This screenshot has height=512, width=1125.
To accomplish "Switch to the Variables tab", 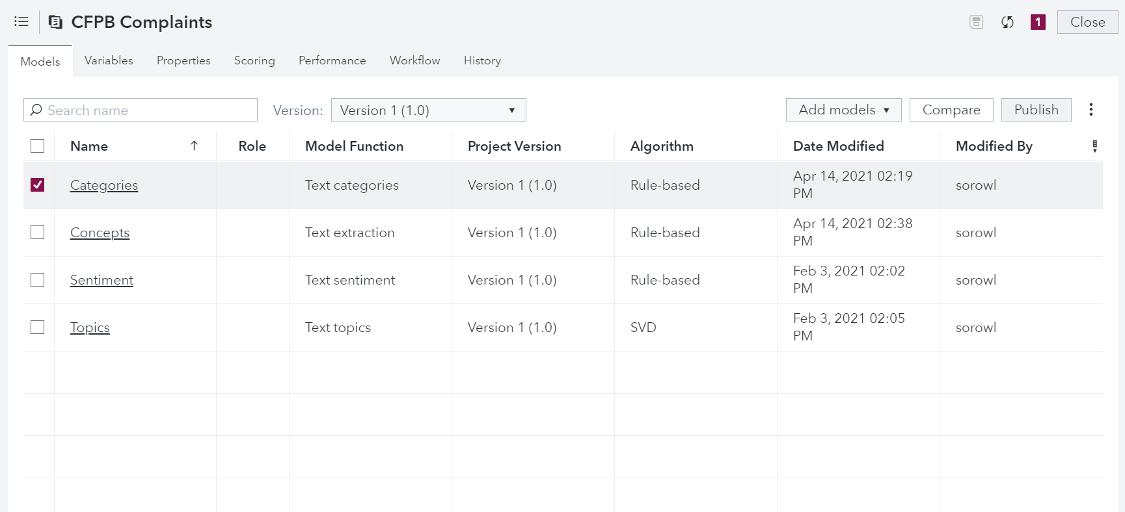I will tap(109, 60).
